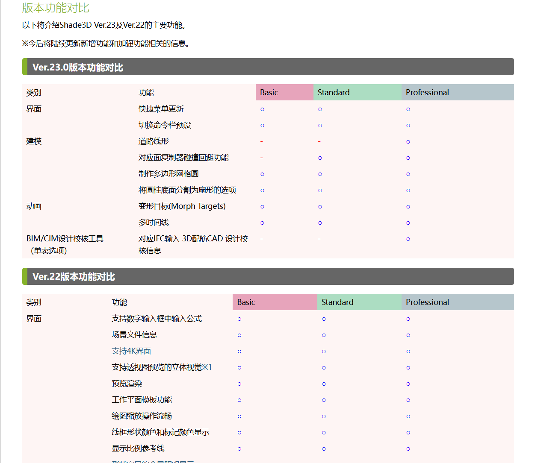Select the 切换命令栏预设 feature text
This screenshot has width=535, height=463.
click(165, 125)
